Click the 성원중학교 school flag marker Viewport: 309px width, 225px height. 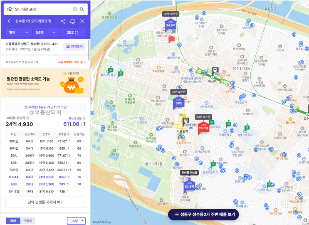click(x=269, y=184)
